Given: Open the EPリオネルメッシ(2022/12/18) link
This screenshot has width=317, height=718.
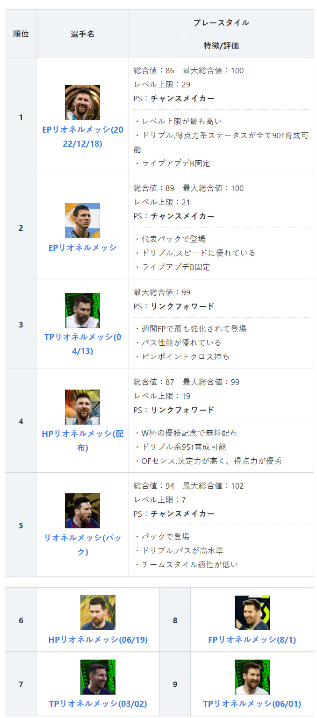Looking at the screenshot, I should 82,136.
